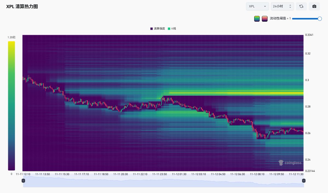Toggle the 清算强度 legend series
The height and width of the screenshot is (193, 328).
(x=157, y=29)
